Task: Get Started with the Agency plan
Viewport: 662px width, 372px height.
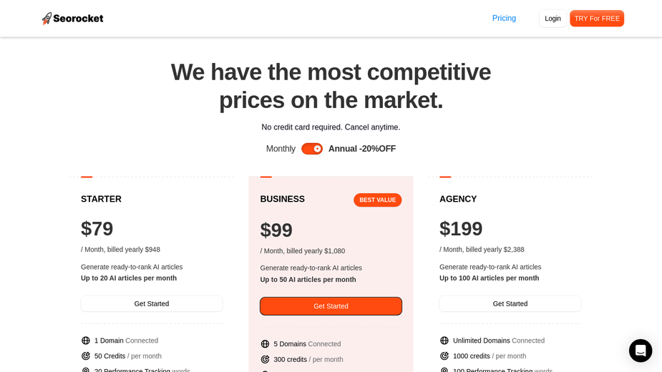Action: click(x=510, y=303)
